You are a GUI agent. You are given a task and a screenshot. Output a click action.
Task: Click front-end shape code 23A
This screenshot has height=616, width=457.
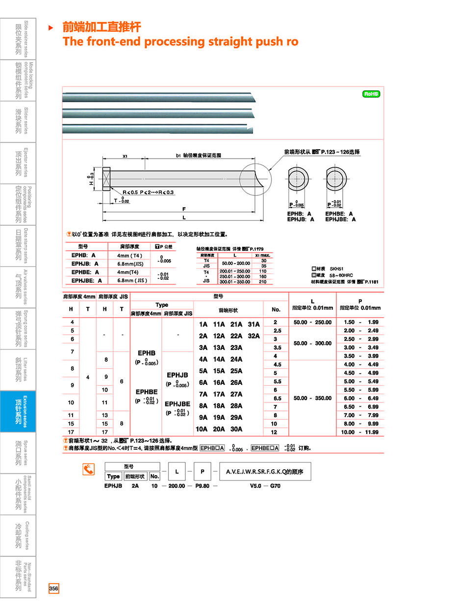tap(236, 348)
